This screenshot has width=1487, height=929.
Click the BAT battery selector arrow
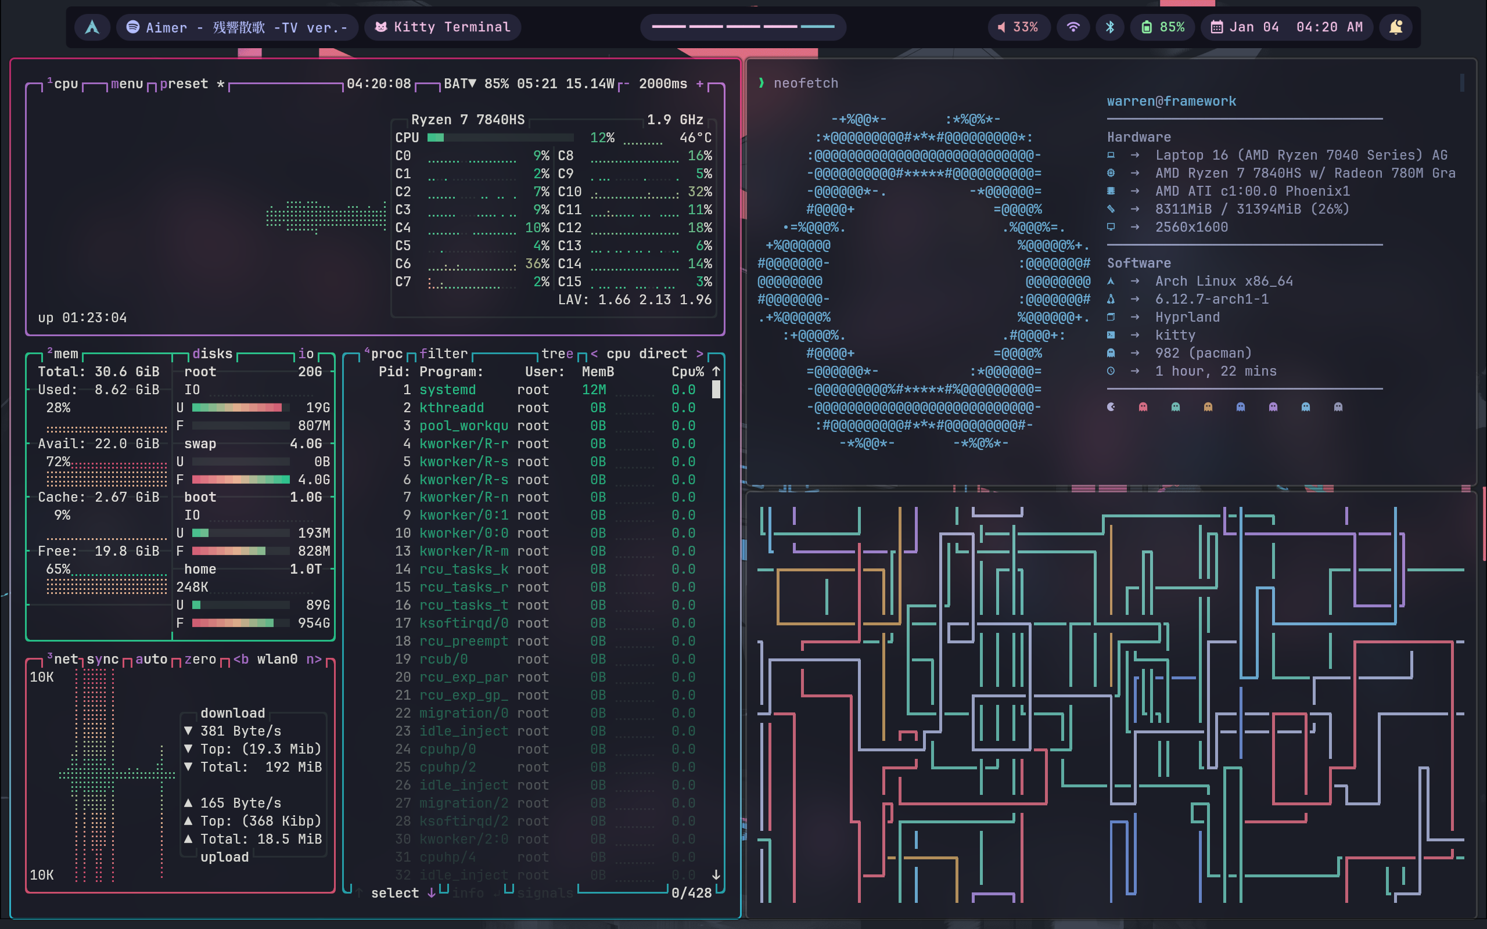coord(472,84)
